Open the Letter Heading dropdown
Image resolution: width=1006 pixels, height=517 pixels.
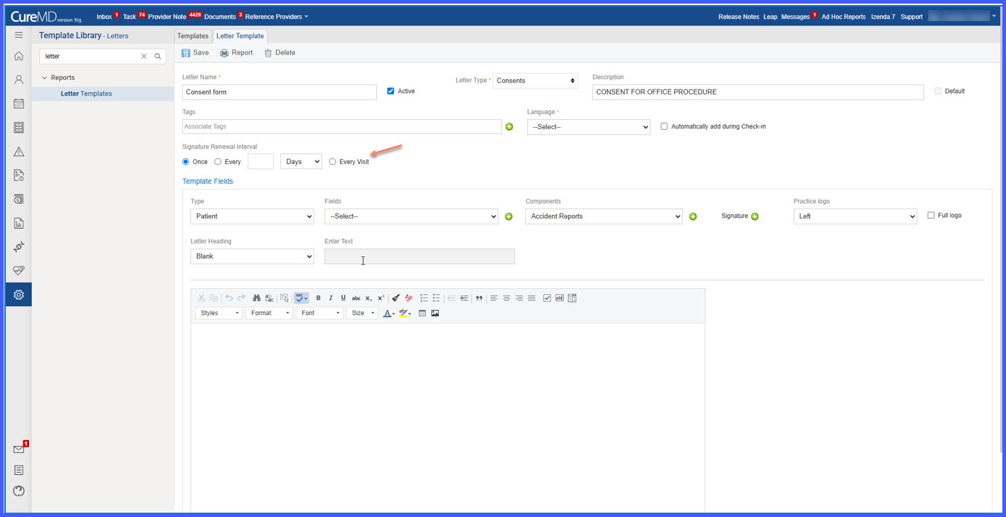point(252,256)
